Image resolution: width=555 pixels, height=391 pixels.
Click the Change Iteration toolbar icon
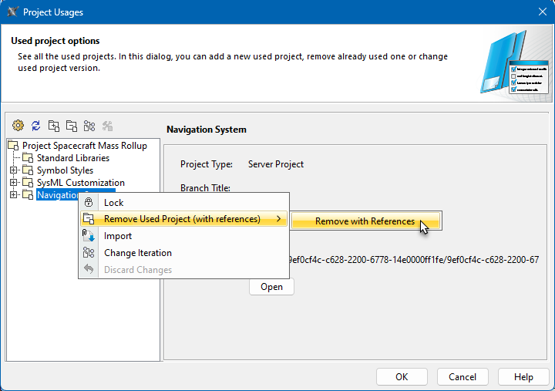coord(89,126)
